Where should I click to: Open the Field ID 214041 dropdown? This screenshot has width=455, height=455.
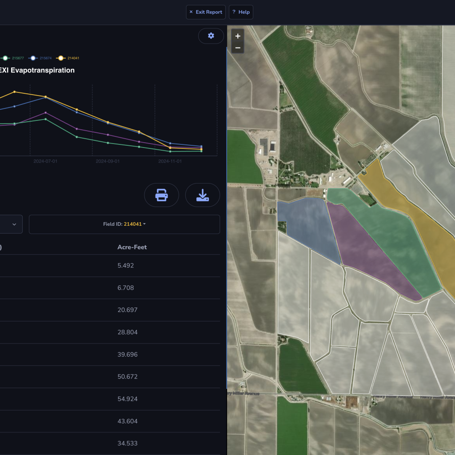[x=124, y=224]
